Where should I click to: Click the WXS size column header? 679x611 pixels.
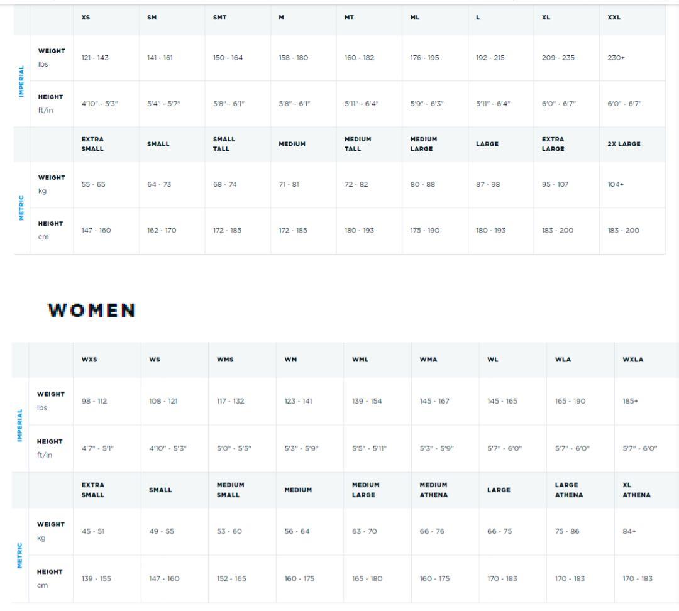(x=89, y=360)
